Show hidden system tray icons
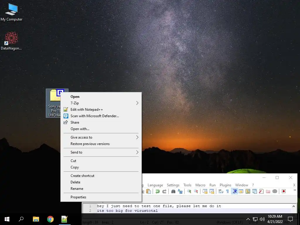Image resolution: width=300 pixels, height=225 pixels. tap(248, 219)
